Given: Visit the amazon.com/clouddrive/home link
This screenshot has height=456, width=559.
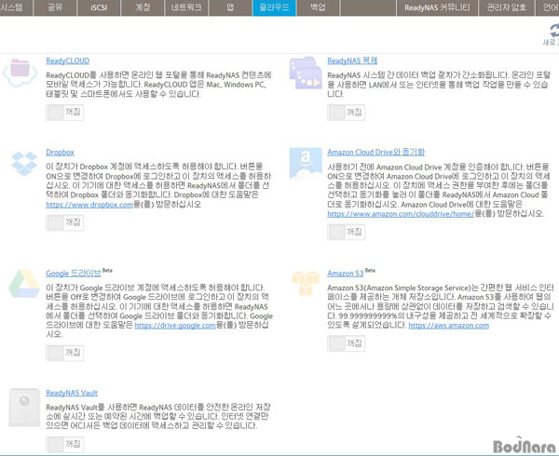Looking at the screenshot, I should [401, 214].
